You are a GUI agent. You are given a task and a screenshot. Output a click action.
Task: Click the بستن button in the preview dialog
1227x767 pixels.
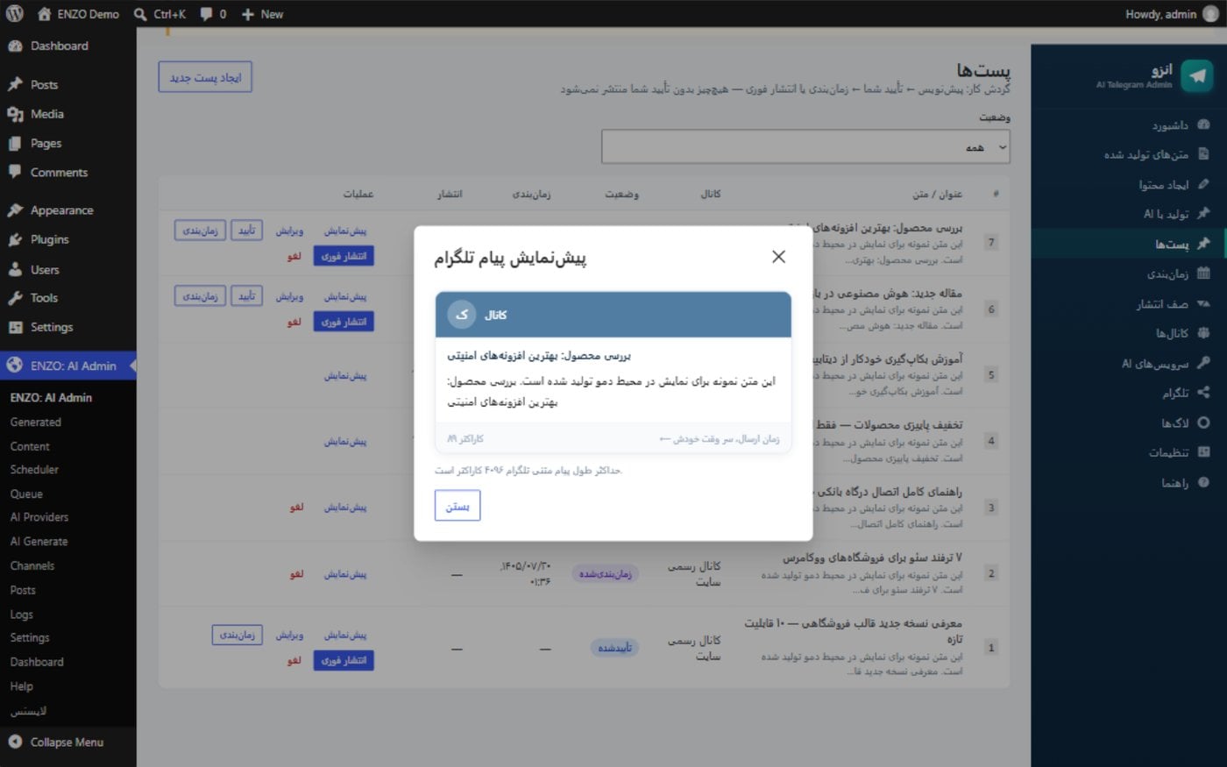click(457, 506)
